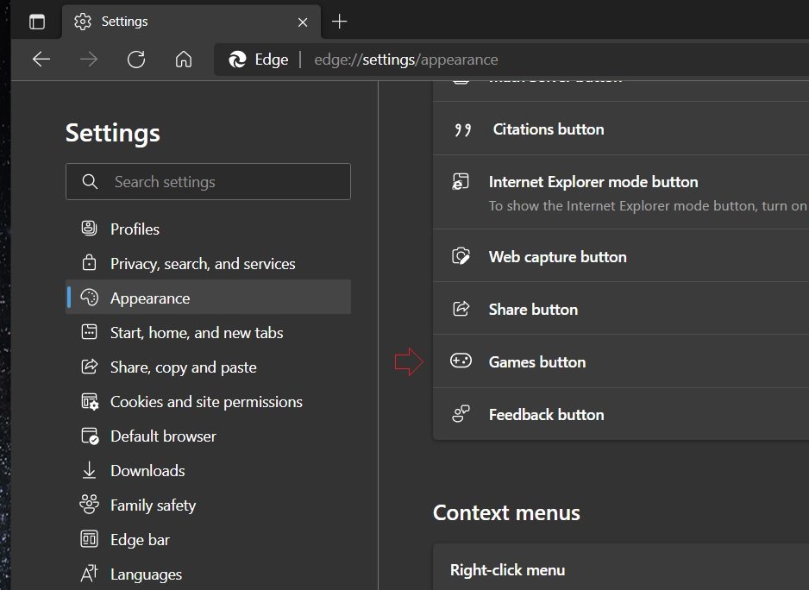Image resolution: width=809 pixels, height=590 pixels.
Task: Click the Games controller icon
Action: 461,361
